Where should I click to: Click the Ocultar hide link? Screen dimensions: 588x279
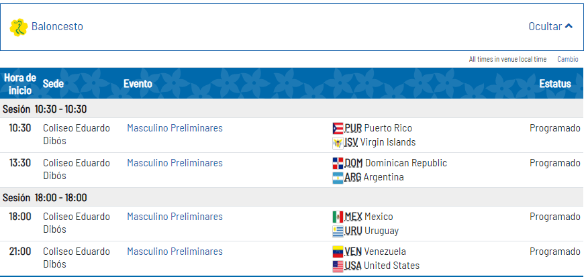[545, 27]
